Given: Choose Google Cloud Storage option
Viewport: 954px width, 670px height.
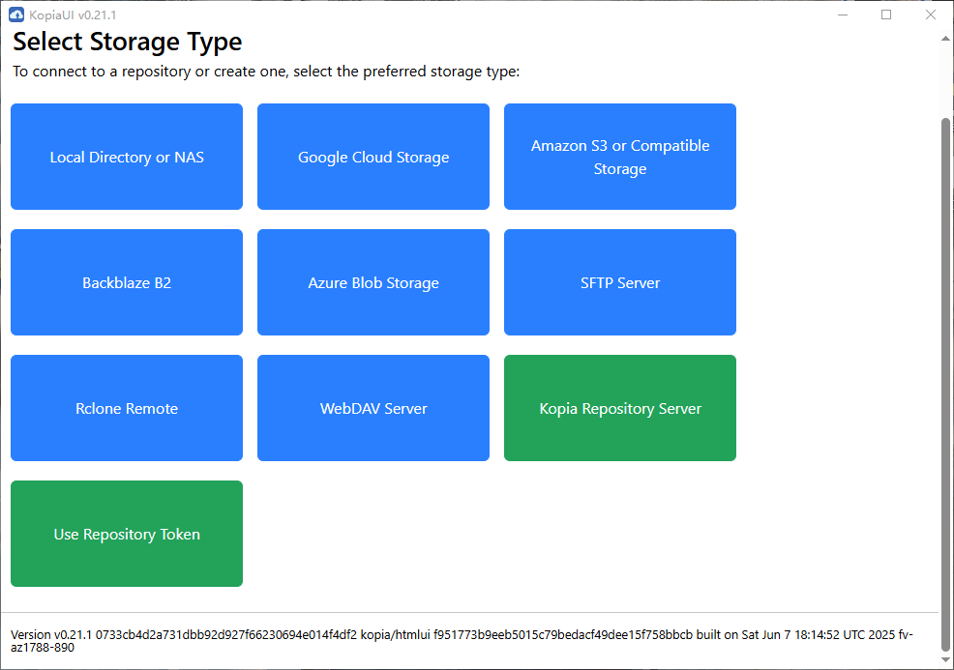Looking at the screenshot, I should pos(373,157).
